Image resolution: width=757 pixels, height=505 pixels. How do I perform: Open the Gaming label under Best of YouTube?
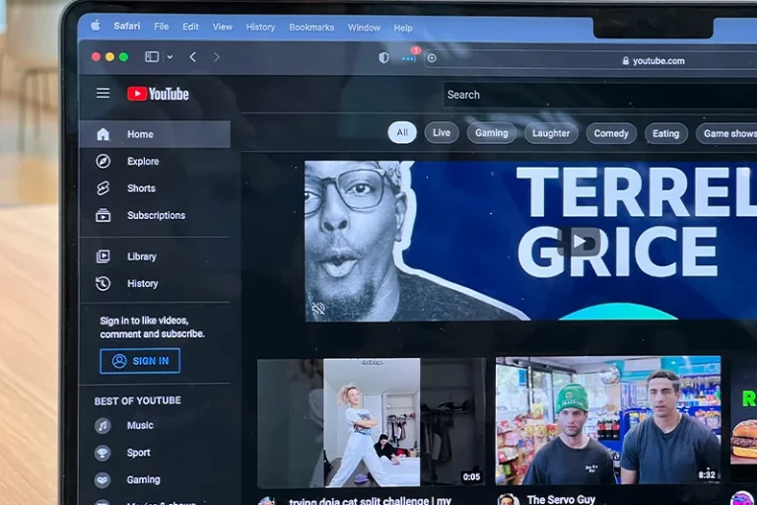(x=143, y=480)
